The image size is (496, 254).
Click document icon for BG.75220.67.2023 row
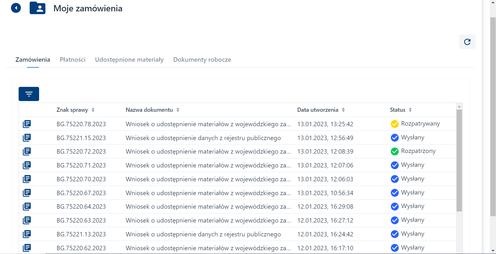coord(27,193)
